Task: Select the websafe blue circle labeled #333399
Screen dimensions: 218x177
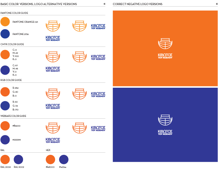Action: [x=5, y=140]
